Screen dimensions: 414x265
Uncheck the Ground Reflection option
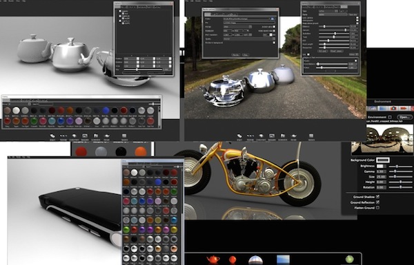(377, 202)
